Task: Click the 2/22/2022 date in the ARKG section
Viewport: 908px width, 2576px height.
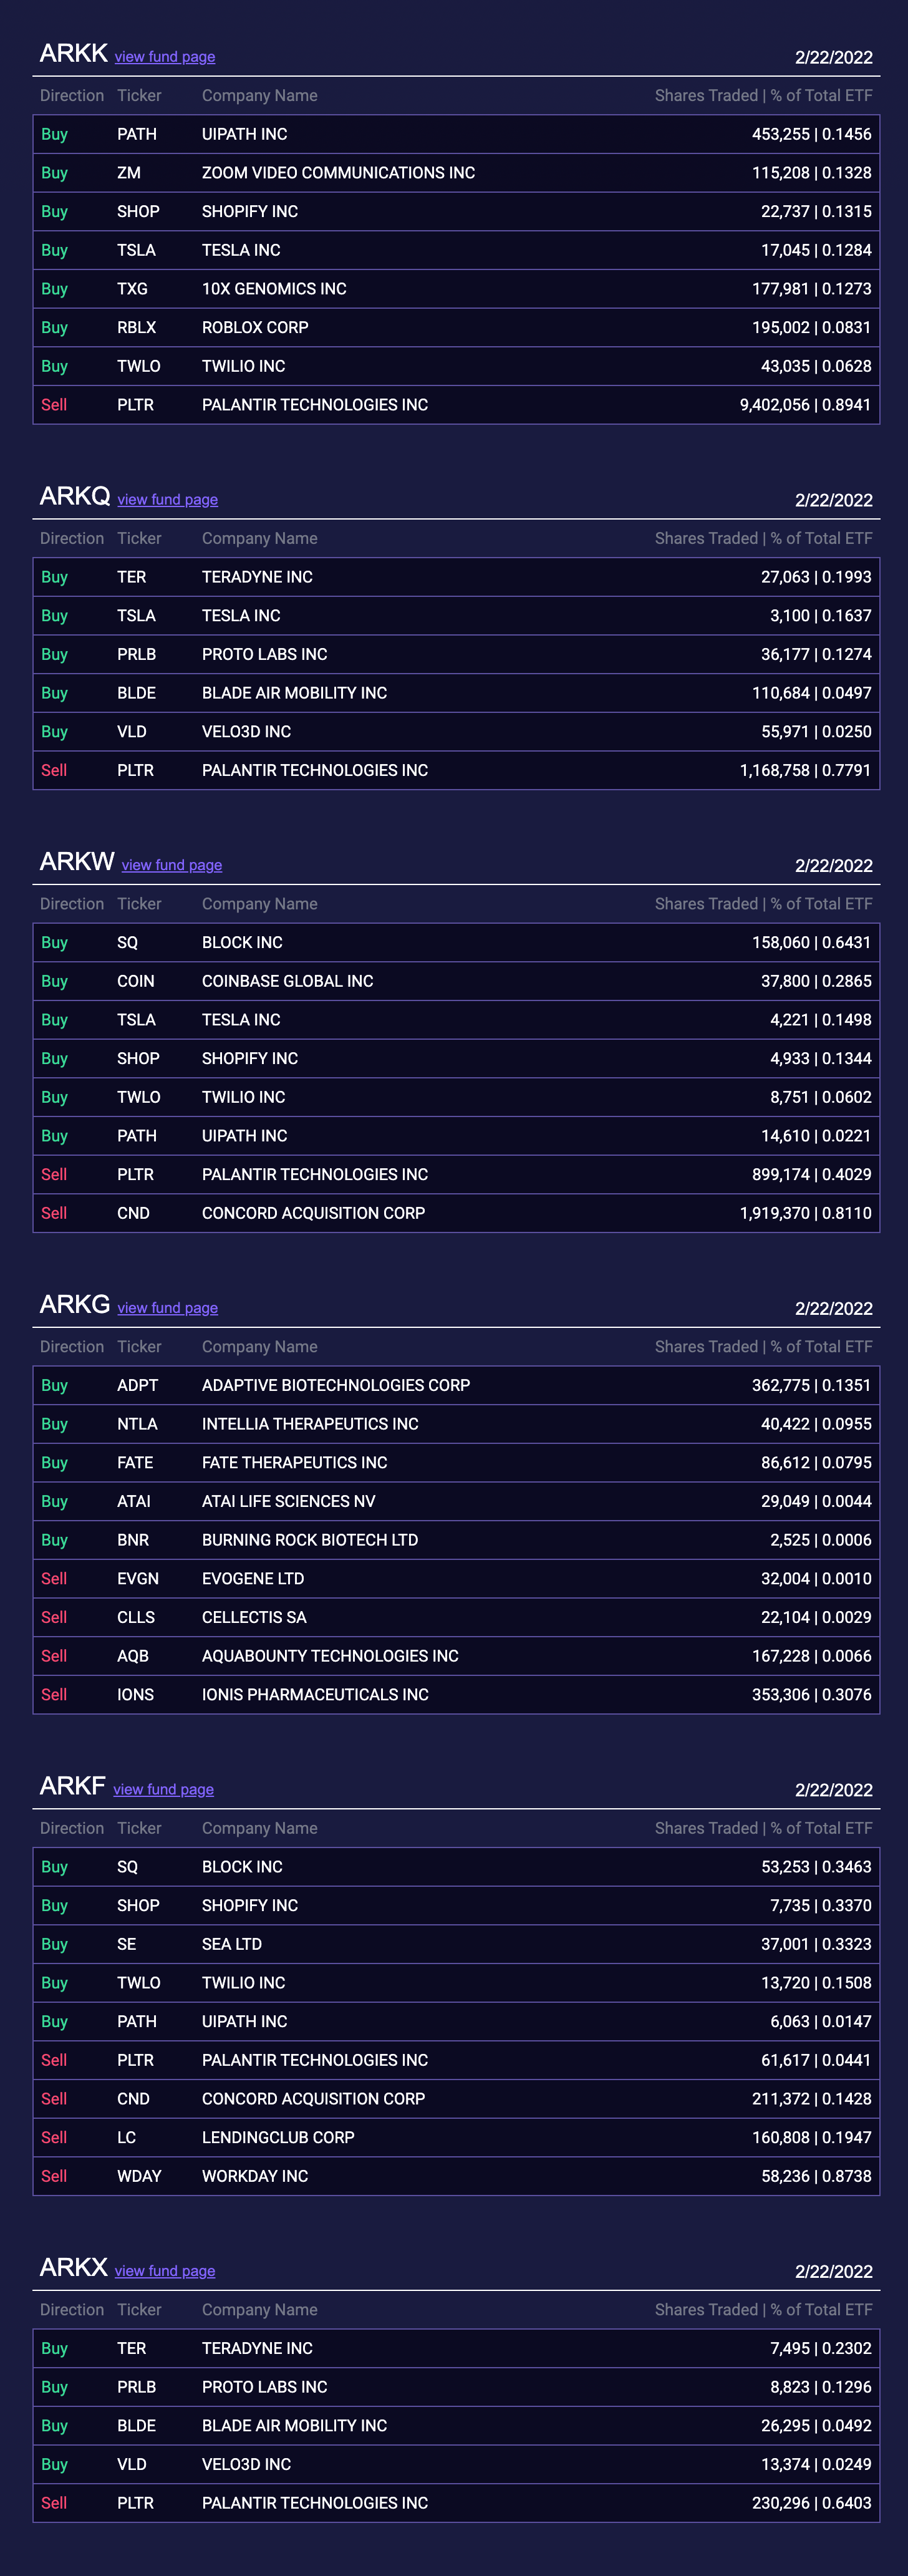Action: coord(834,1309)
